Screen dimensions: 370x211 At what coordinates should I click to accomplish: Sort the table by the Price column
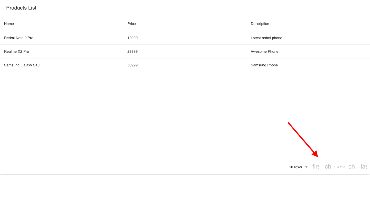(x=132, y=24)
